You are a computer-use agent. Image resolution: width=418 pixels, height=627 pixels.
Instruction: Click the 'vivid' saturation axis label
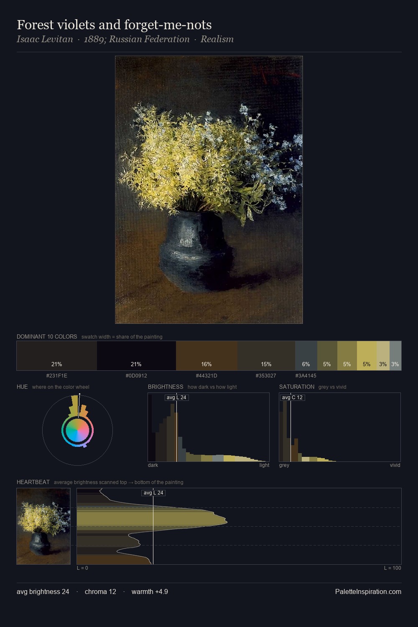coord(395,465)
